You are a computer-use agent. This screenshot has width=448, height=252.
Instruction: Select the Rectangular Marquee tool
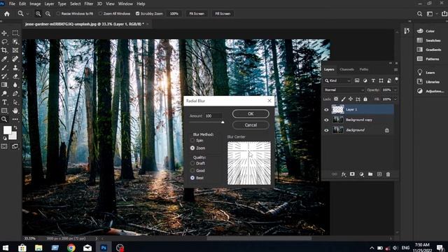pos(15,33)
